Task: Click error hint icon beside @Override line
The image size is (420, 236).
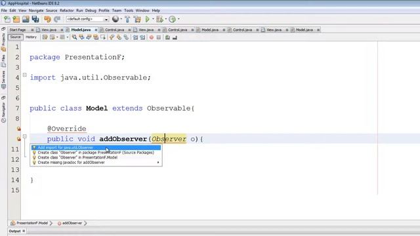Action: 19,128
